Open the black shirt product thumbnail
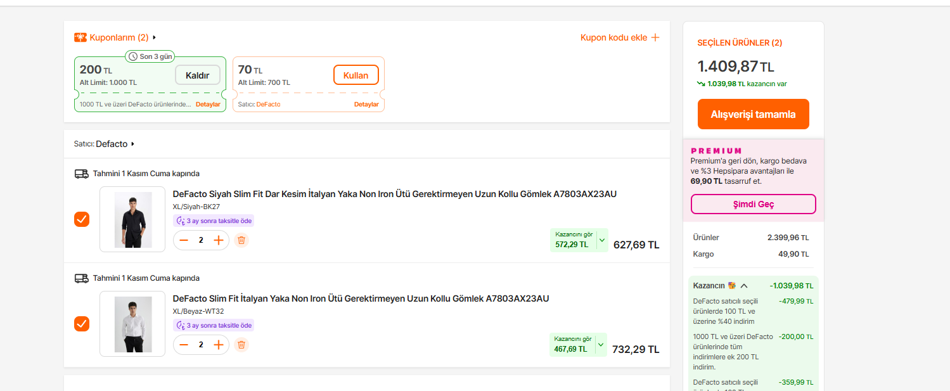 (x=132, y=219)
